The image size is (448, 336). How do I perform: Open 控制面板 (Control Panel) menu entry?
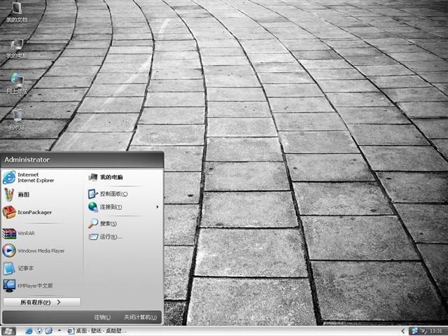[112, 194]
